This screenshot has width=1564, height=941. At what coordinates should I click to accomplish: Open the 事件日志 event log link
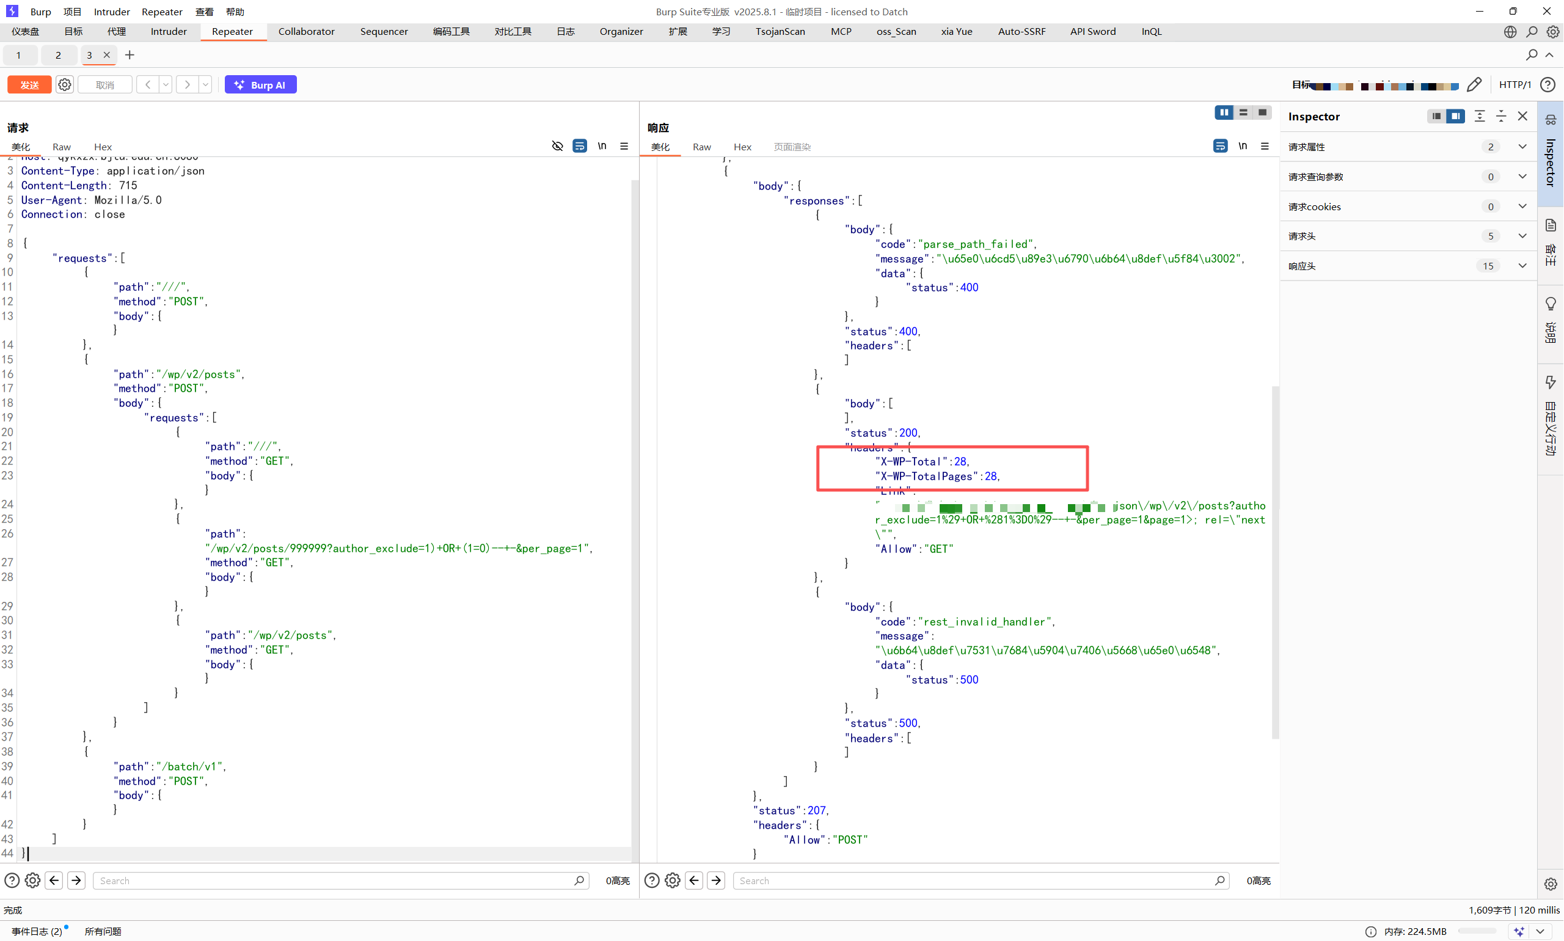37,931
